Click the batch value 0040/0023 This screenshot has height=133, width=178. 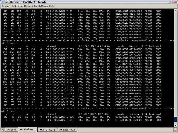122,20
